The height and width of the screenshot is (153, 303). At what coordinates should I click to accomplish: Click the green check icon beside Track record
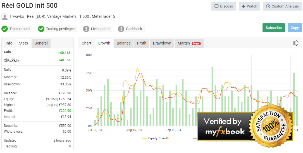click(x=4, y=29)
